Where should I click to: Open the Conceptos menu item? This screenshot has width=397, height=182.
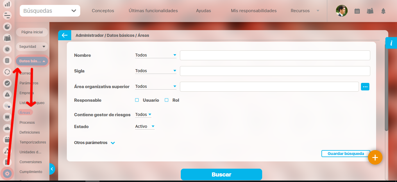[103, 11]
